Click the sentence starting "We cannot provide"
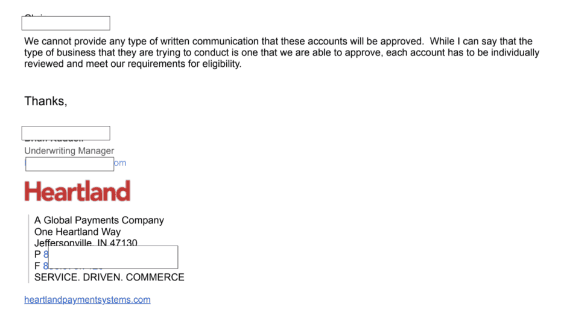Viewport: 561px width, 310px height. click(x=278, y=41)
